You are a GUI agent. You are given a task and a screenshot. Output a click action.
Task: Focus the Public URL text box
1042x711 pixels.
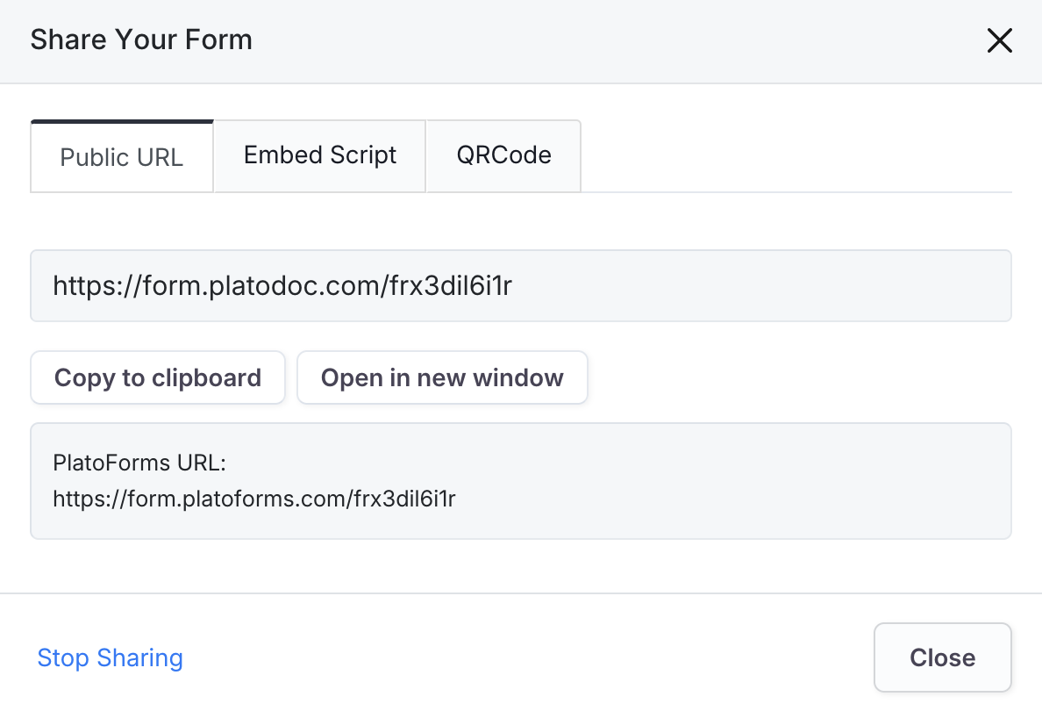tap(520, 286)
